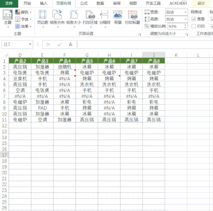
Task: Switch to the Home (开始) tab
Action: pyautogui.click(x=27, y=3)
